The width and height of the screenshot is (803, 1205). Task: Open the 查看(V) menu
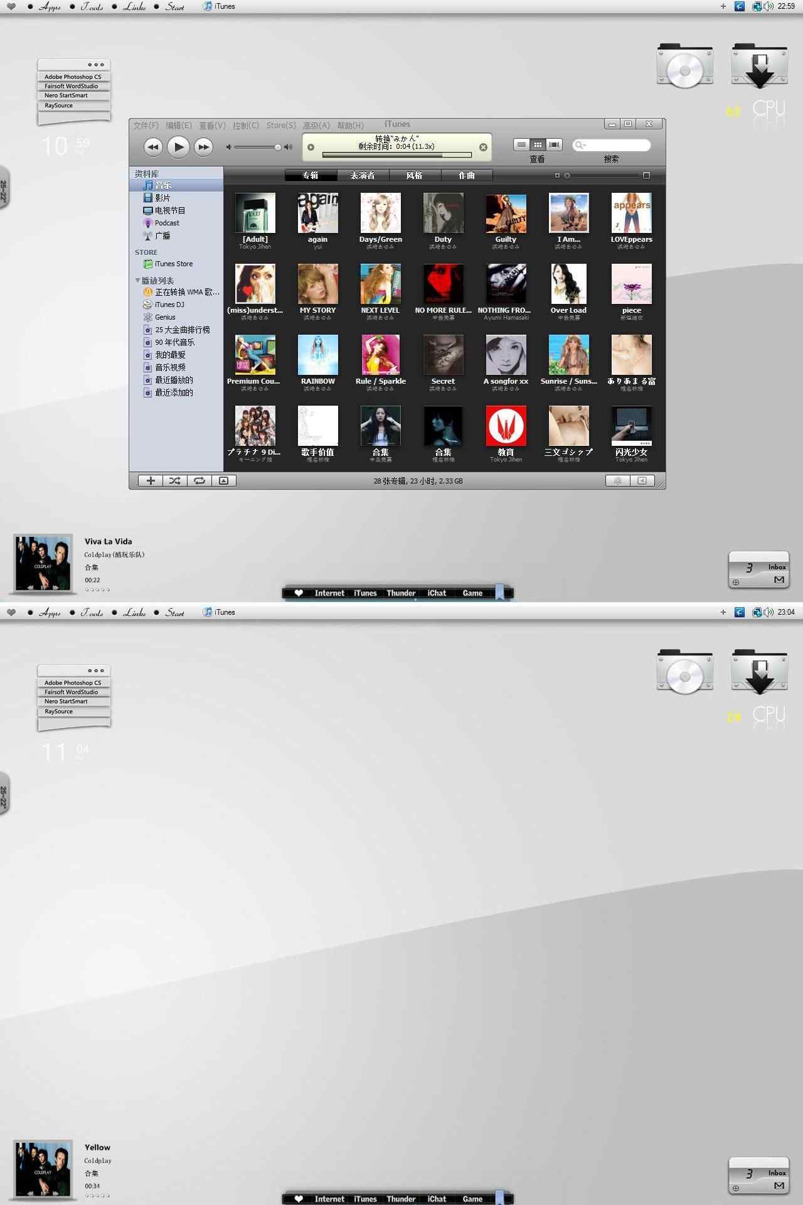(212, 126)
